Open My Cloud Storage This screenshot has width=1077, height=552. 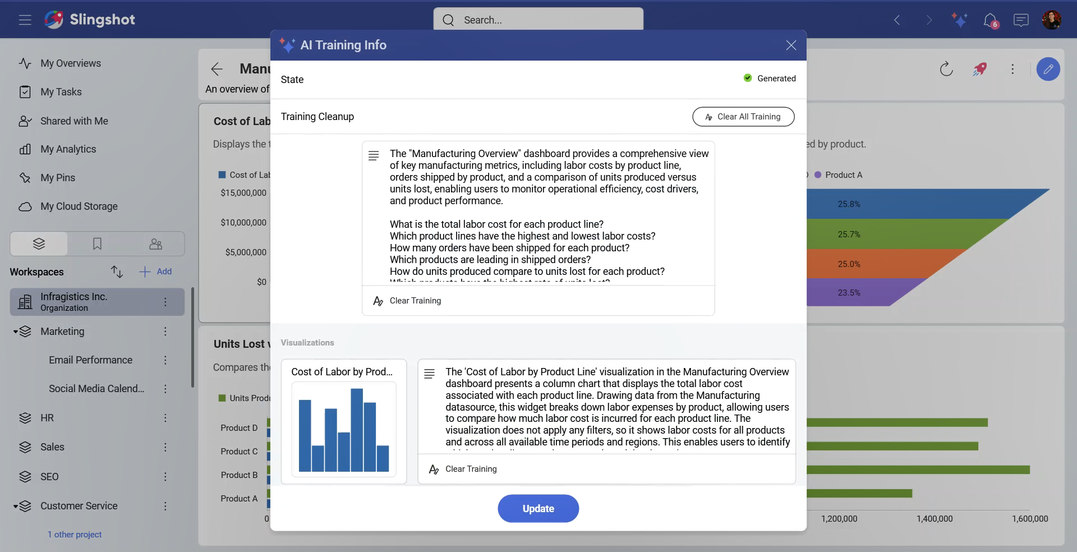79,206
